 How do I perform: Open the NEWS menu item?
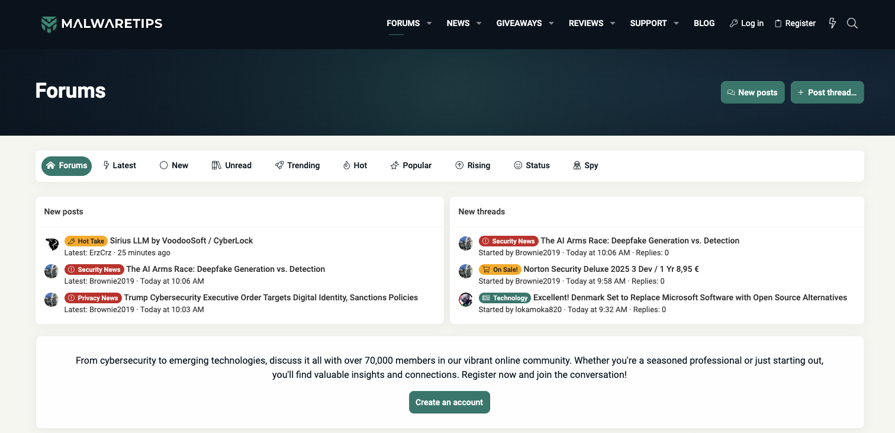(x=458, y=23)
